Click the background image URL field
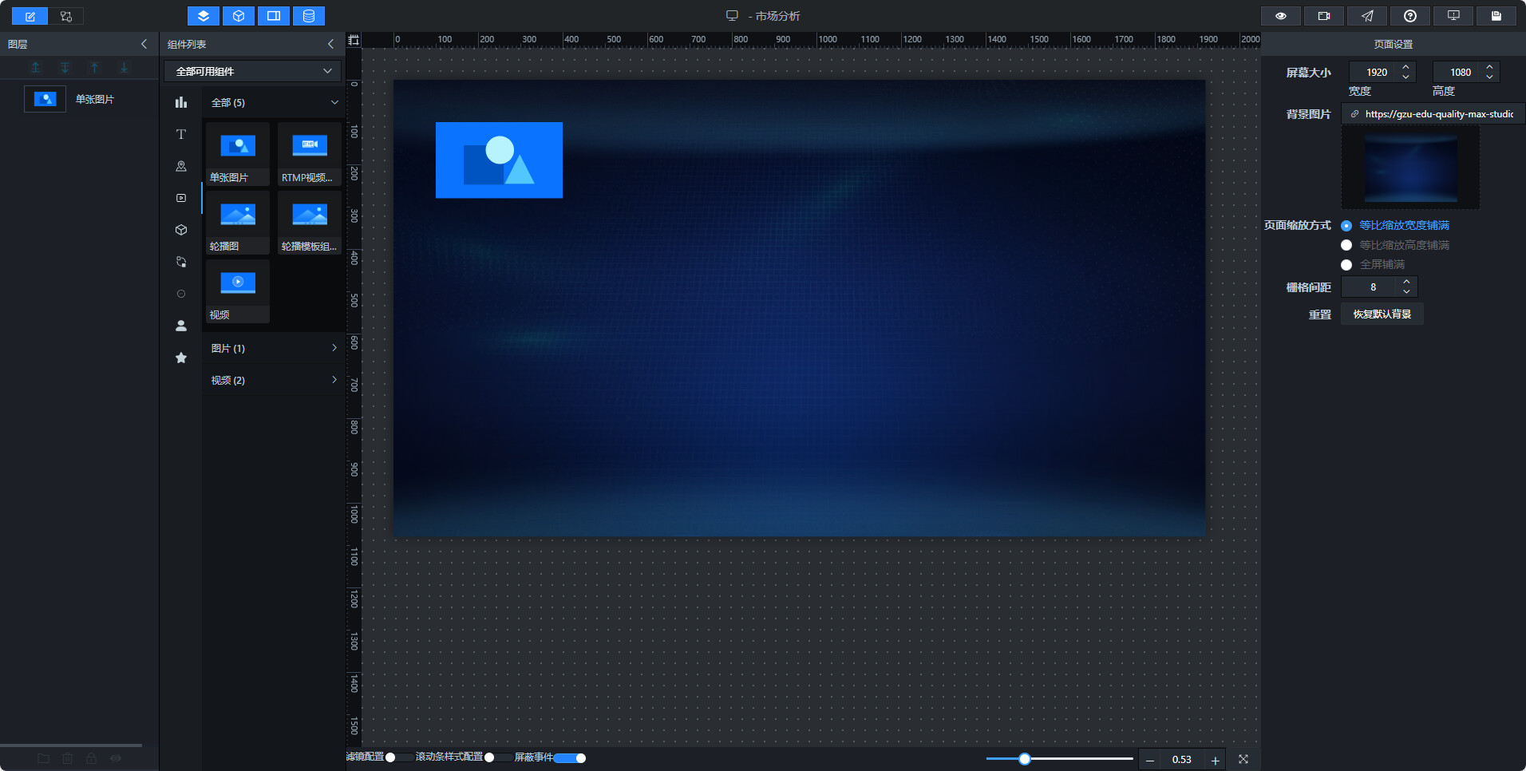Viewport: 1526px width, 771px height. (x=1433, y=114)
